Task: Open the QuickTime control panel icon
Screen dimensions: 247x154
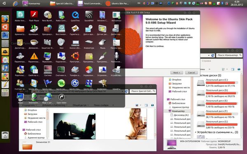Action: 75,16
